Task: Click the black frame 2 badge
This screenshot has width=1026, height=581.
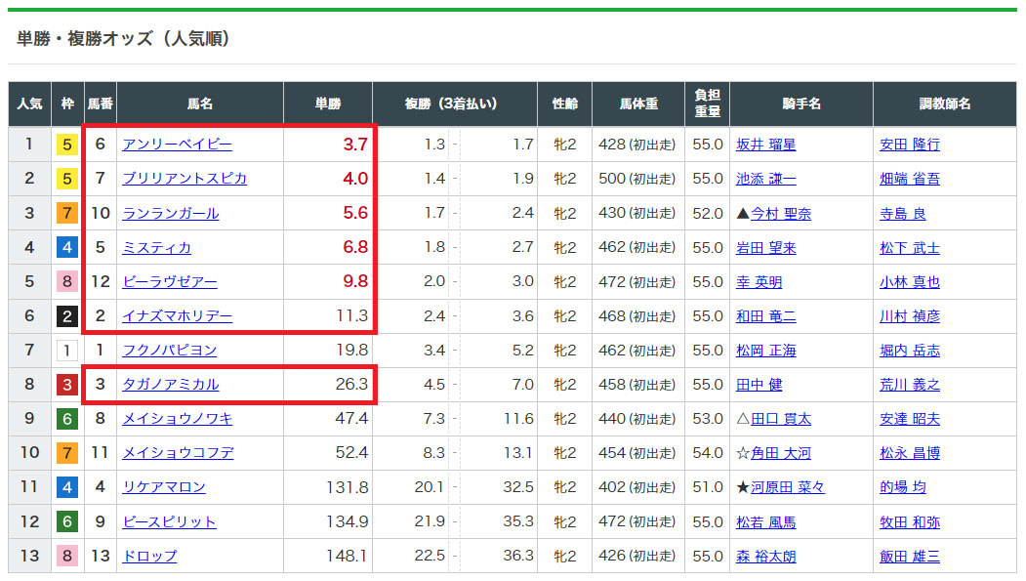Action: (x=67, y=316)
